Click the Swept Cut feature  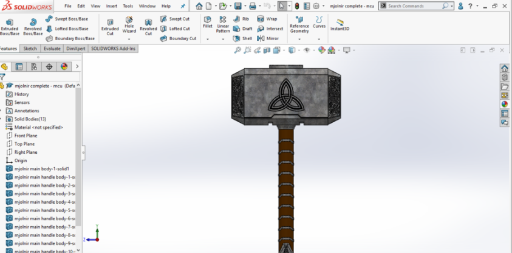coord(175,19)
